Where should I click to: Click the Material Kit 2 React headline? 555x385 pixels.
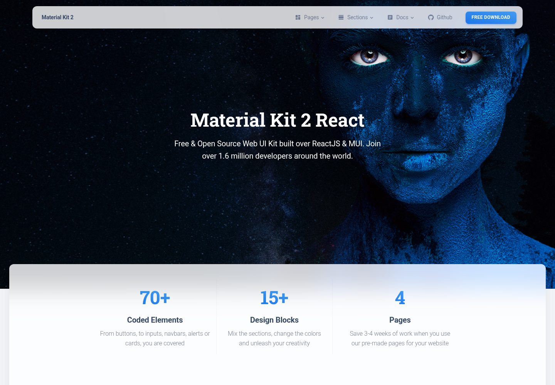point(277,120)
